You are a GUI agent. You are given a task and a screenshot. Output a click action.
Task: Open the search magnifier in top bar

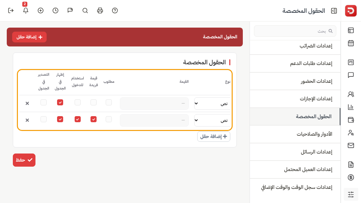click(85, 10)
